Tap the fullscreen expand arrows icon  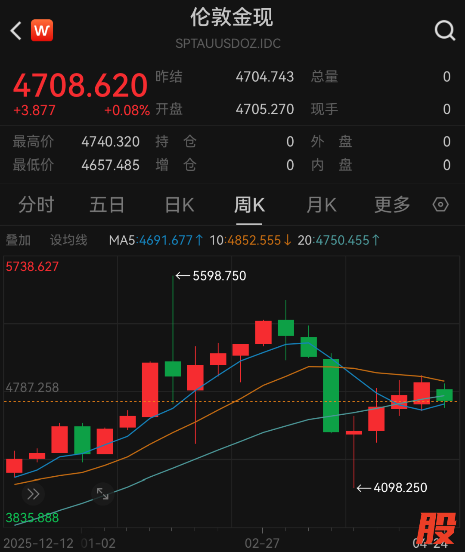[103, 494]
